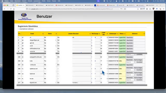The image size is (166, 93).
Task: Open the Chronik menu
Action: coord(30,1)
